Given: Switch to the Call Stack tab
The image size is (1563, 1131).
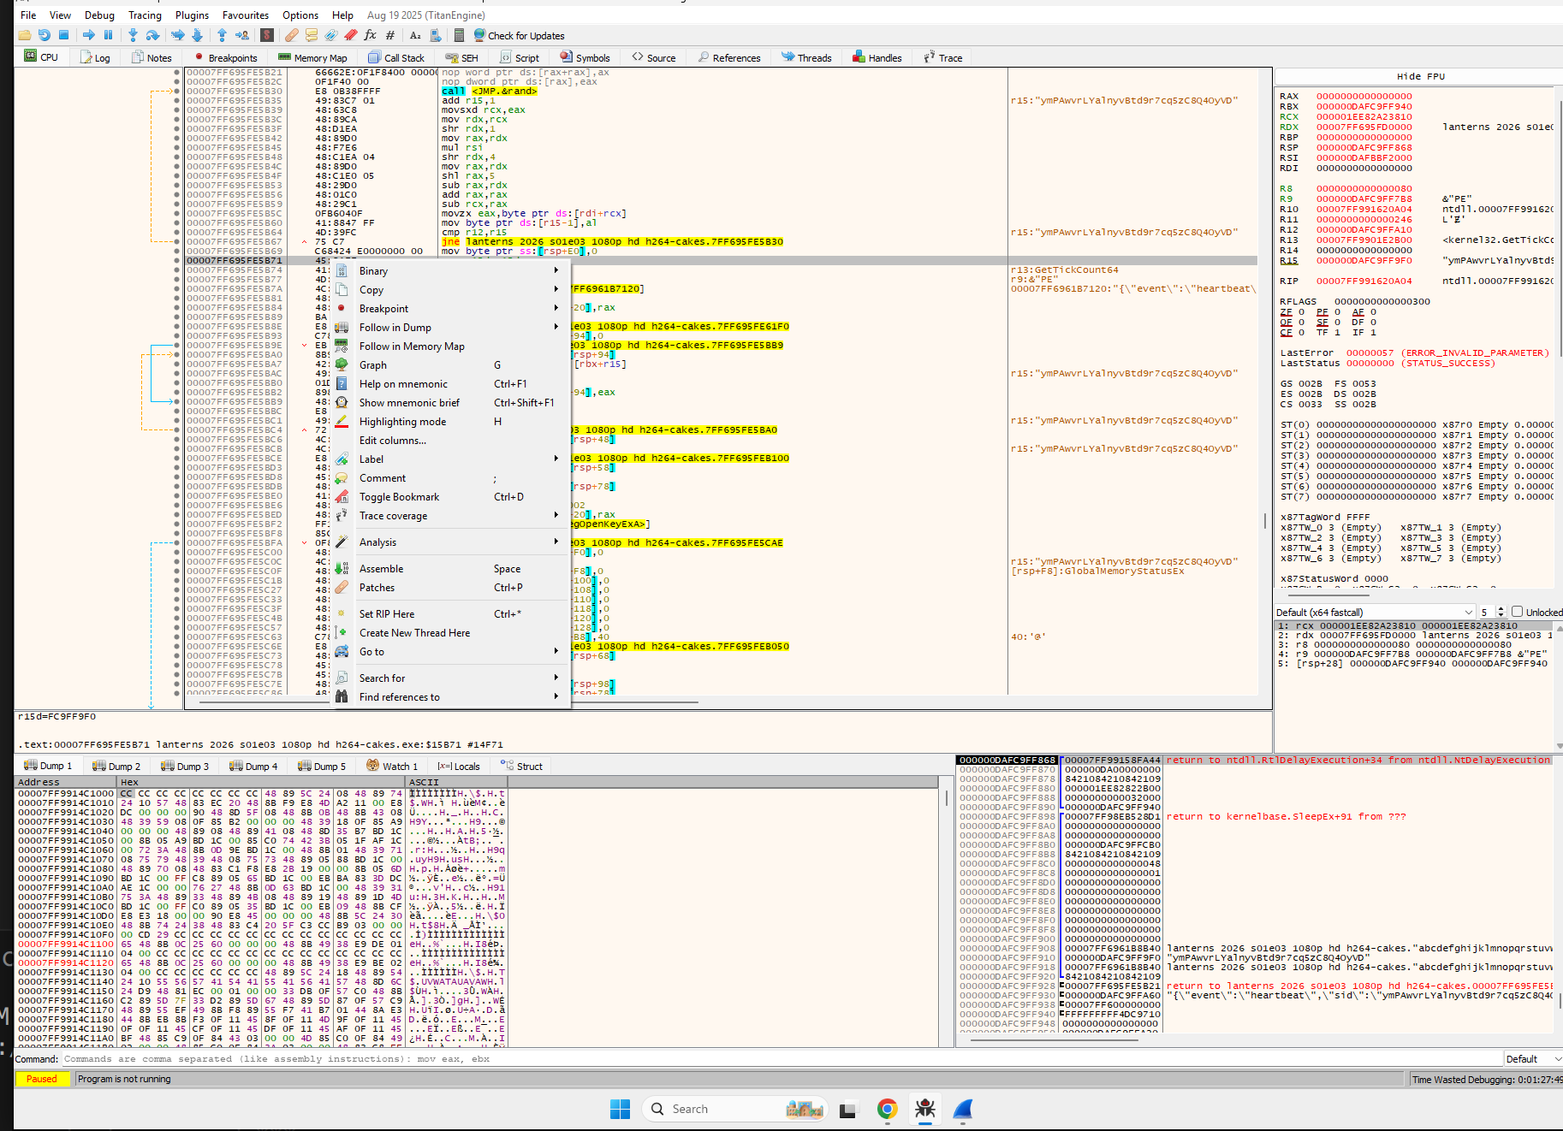Looking at the screenshot, I should click(x=396, y=57).
